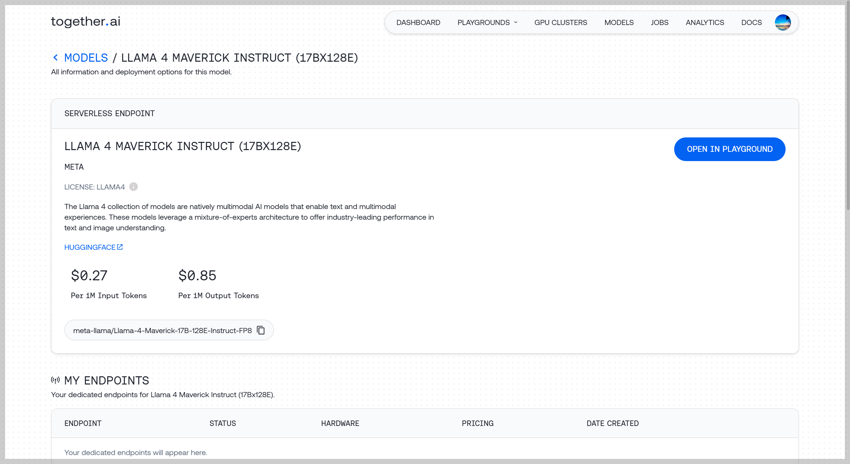Click the MY ENDPOINTS heading

pyautogui.click(x=107, y=380)
